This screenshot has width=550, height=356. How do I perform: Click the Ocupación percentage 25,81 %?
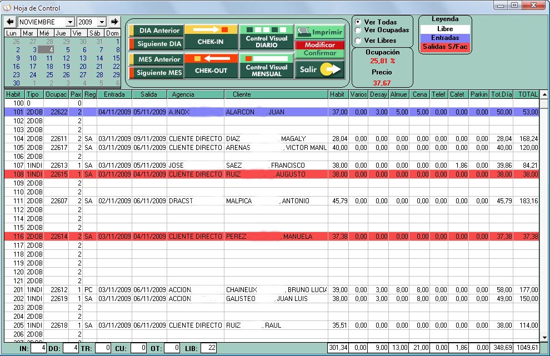pos(382,61)
